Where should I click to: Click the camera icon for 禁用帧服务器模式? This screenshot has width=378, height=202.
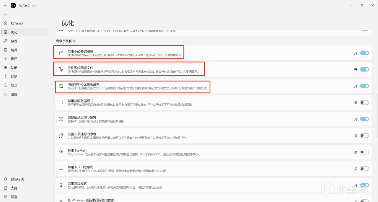pyautogui.click(x=61, y=102)
